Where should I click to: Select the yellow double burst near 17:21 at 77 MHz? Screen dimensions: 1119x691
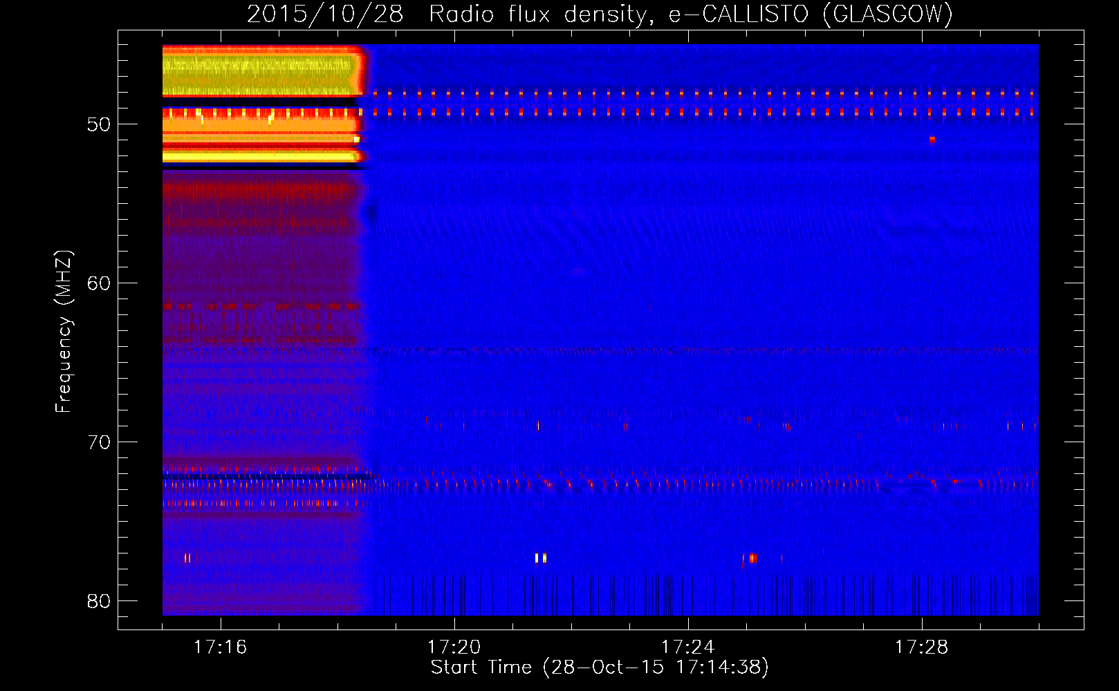point(540,558)
